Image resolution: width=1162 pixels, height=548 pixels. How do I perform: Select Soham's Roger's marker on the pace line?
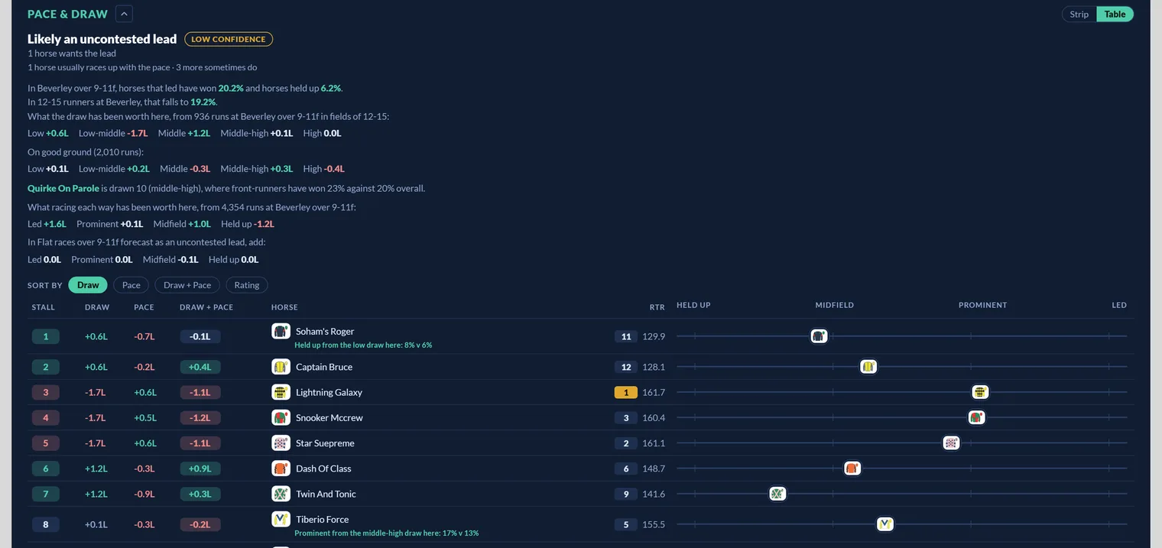click(819, 336)
